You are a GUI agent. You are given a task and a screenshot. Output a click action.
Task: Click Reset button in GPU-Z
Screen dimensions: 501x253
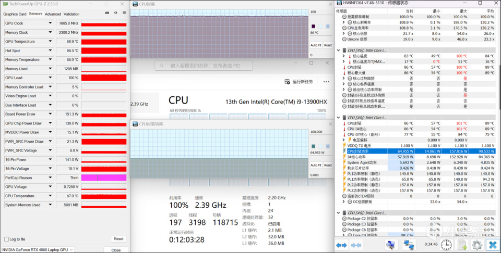[x=118, y=238]
